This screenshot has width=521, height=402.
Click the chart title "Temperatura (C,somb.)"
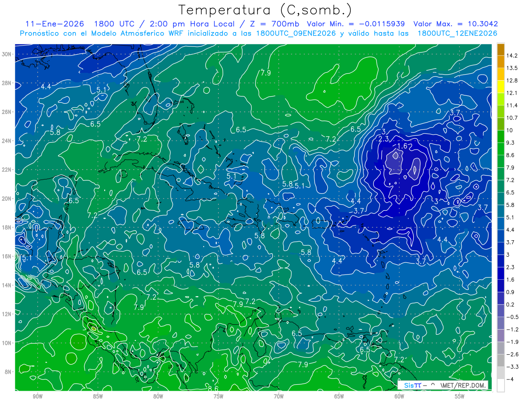pyautogui.click(x=265, y=10)
